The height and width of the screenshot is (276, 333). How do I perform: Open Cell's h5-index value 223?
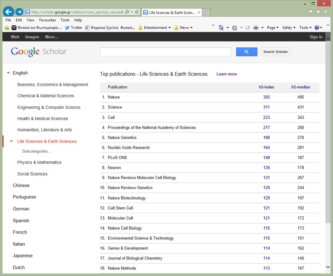coord(266,117)
